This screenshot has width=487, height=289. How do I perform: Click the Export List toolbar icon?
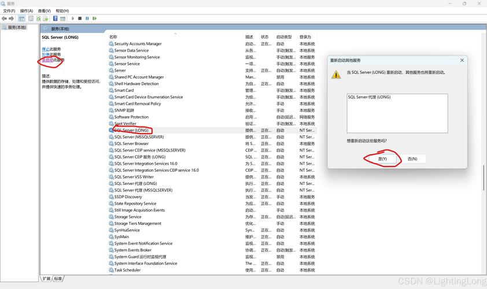46,18
